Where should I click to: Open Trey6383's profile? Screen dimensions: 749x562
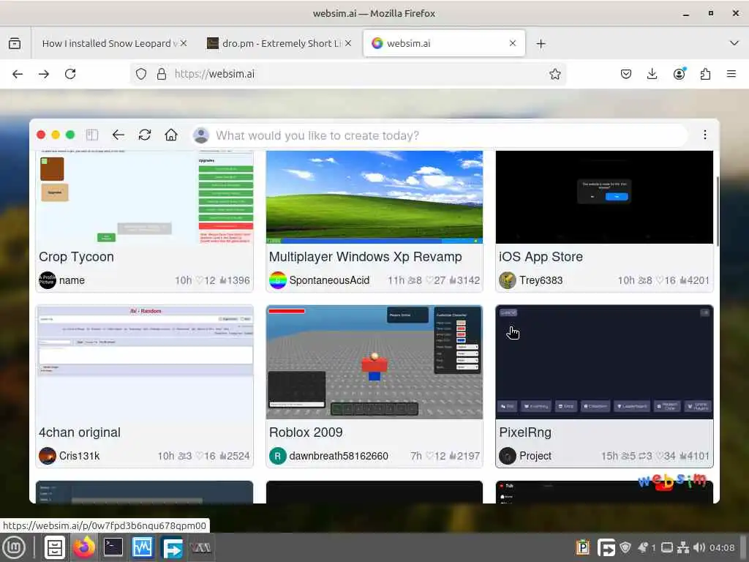pos(531,280)
